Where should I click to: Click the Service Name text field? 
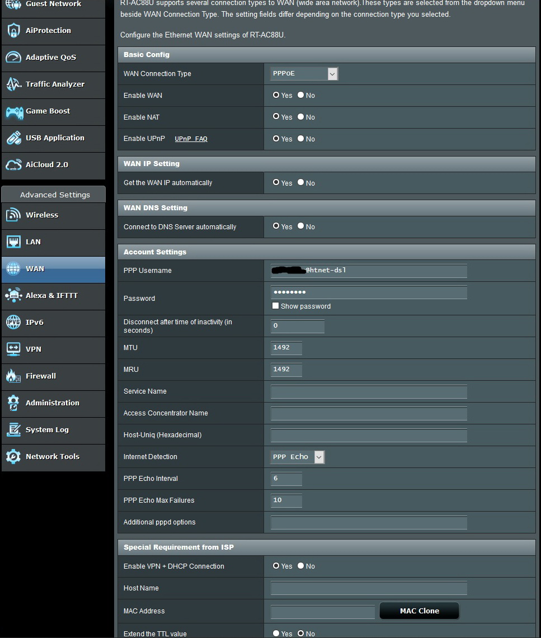369,391
